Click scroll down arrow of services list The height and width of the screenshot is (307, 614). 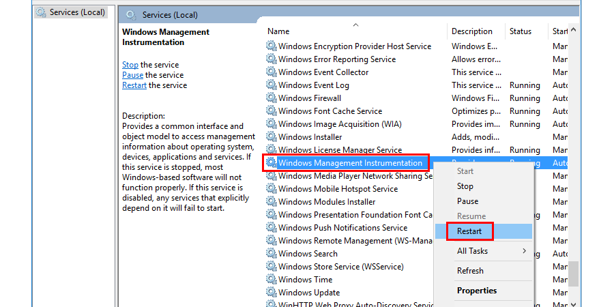click(x=573, y=304)
